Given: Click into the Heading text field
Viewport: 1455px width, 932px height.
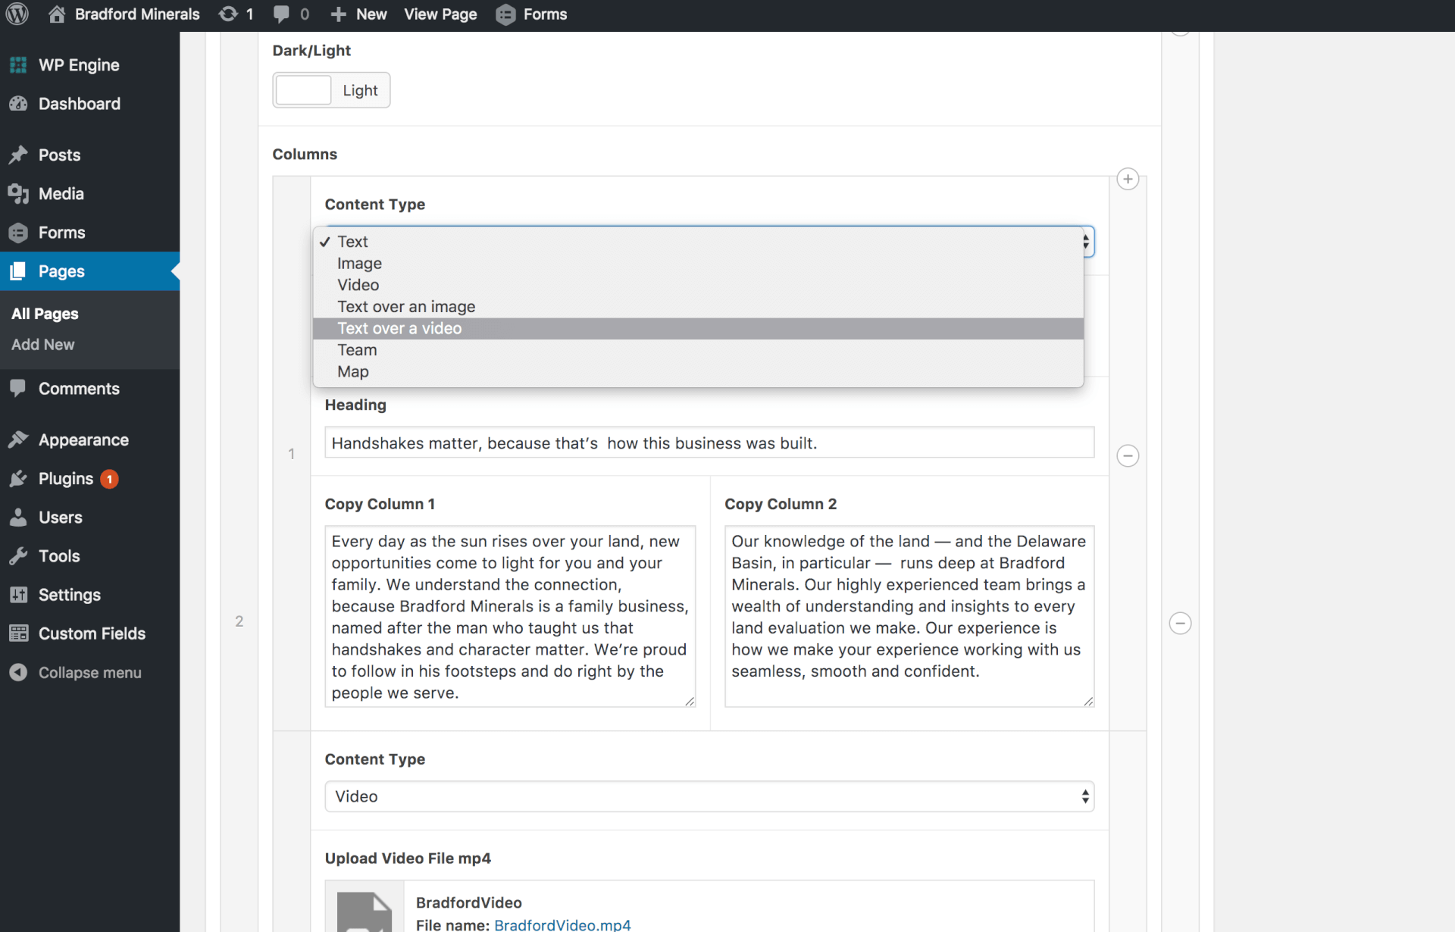Looking at the screenshot, I should tap(709, 443).
